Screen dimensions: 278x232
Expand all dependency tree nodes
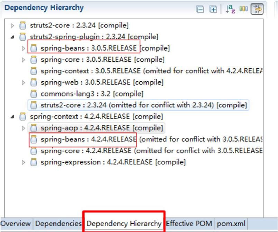213,9
